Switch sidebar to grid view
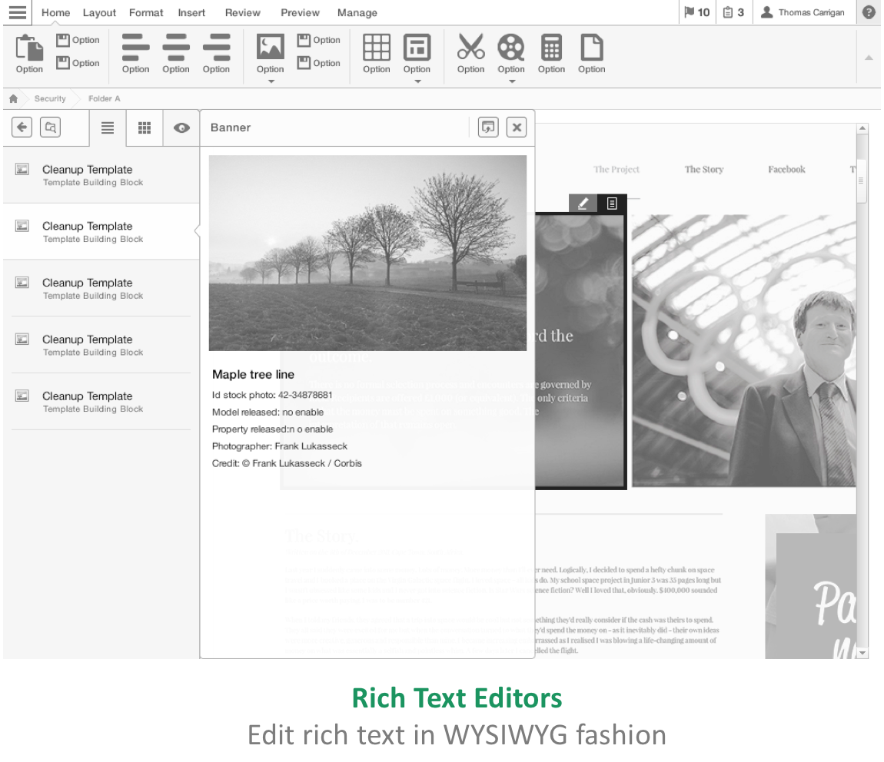The image size is (884, 762). coord(145,128)
